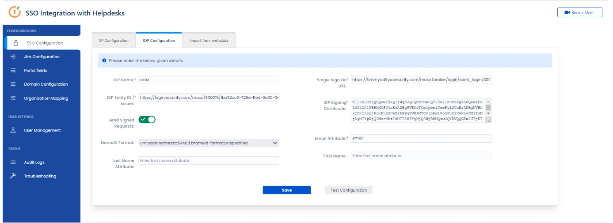This screenshot has height=223, width=613.
Task: Click the Save button
Action: [286, 190]
